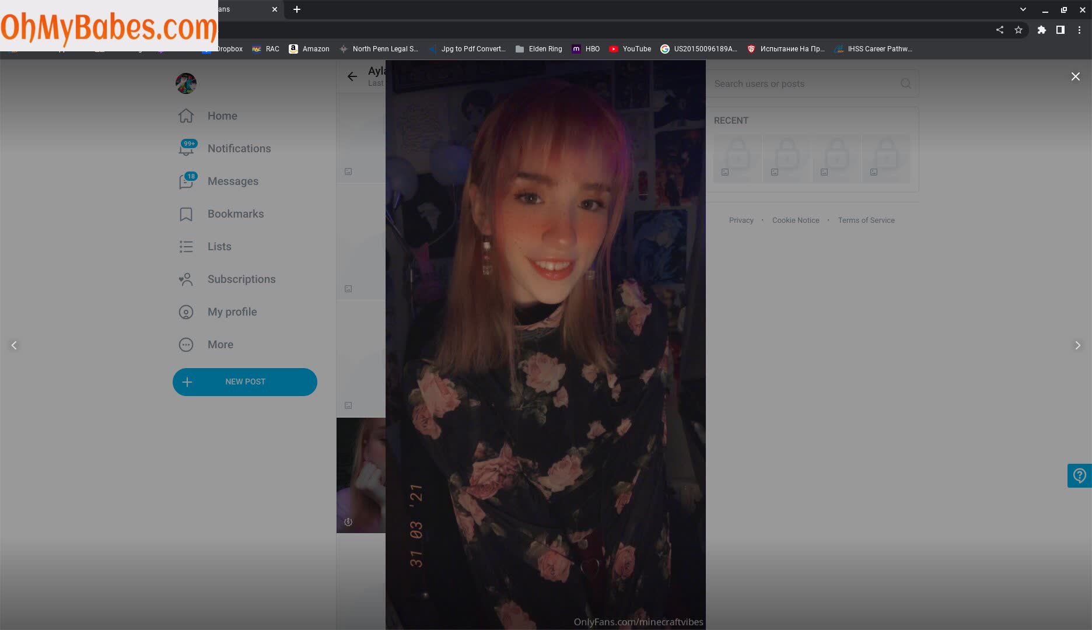
Task: Click the Lists icon
Action: (x=186, y=247)
